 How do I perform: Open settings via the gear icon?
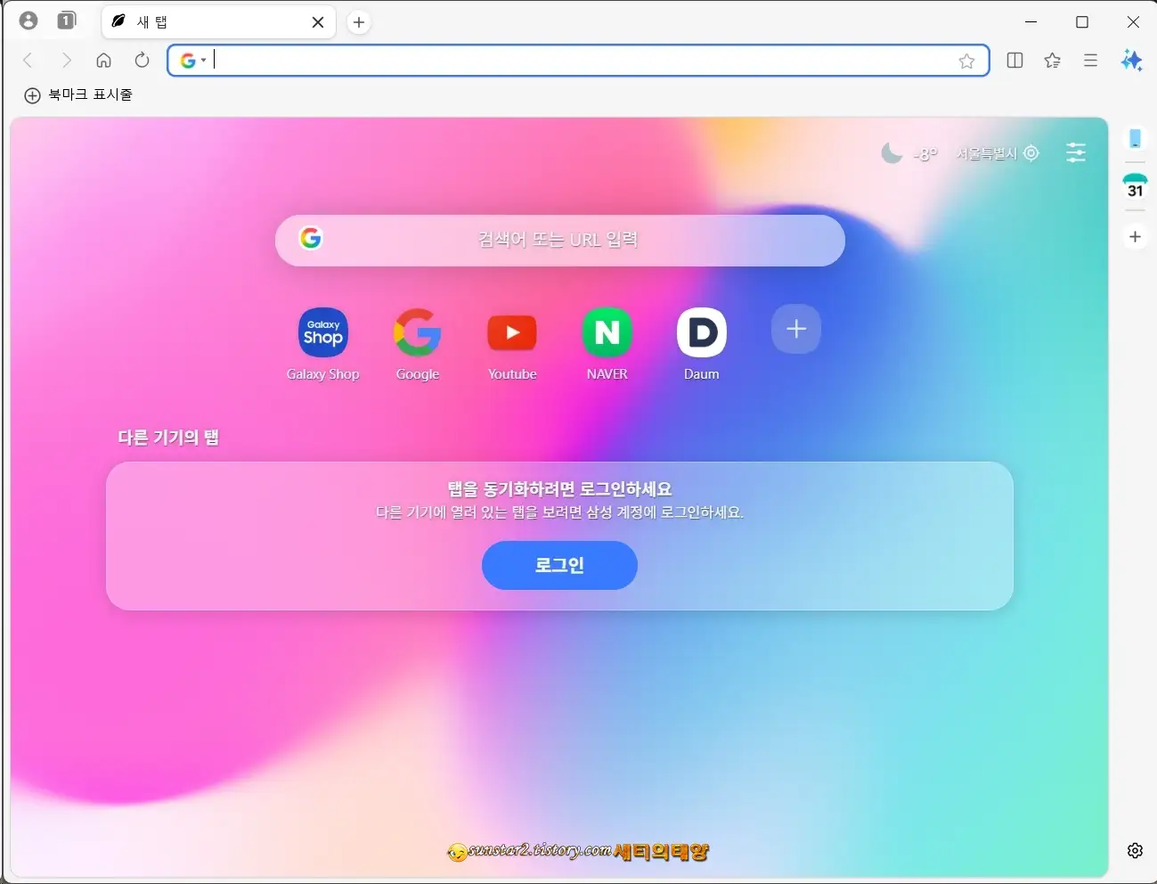click(x=1136, y=851)
